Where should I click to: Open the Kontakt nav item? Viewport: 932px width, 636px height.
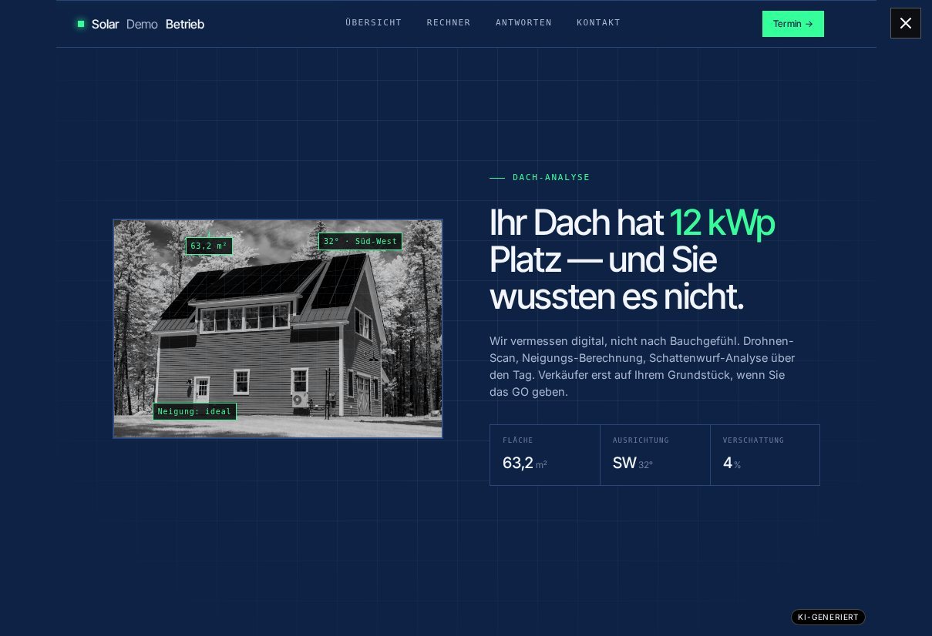point(598,23)
